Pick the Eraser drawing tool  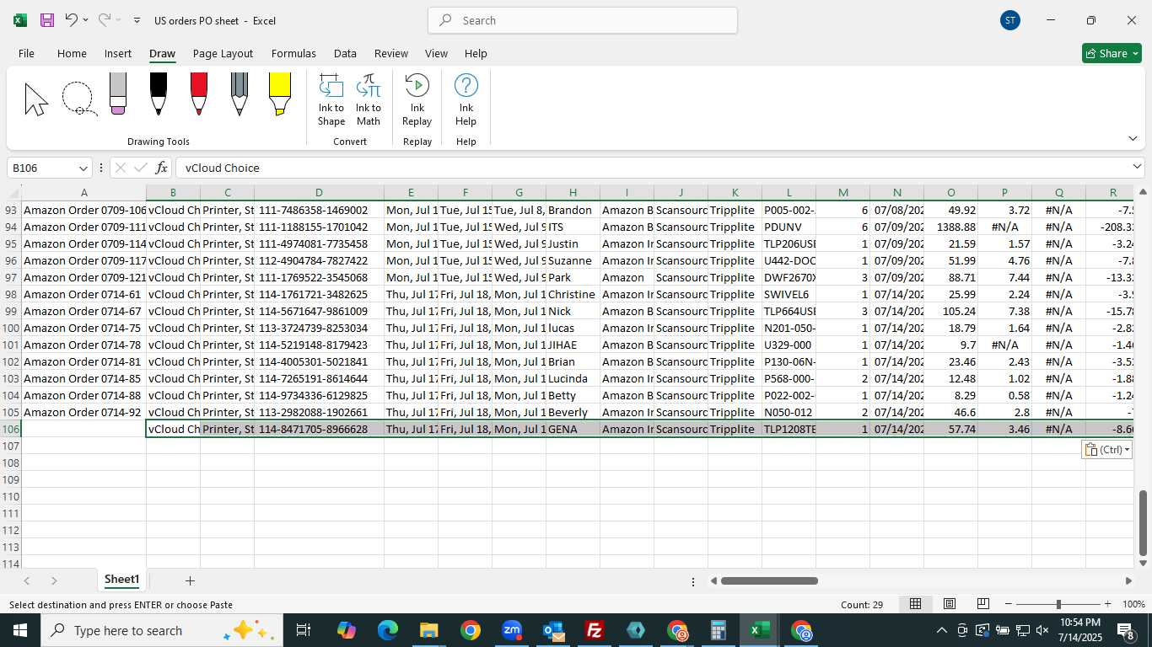tap(118, 94)
